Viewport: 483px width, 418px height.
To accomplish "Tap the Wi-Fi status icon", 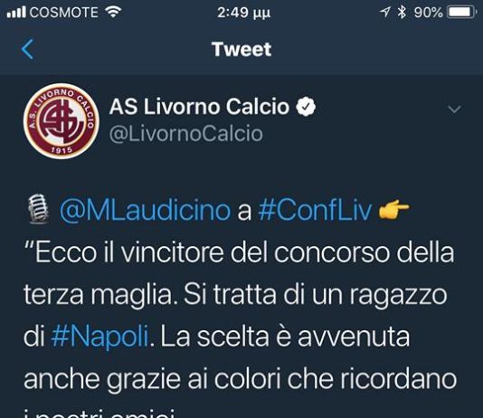I will (113, 12).
